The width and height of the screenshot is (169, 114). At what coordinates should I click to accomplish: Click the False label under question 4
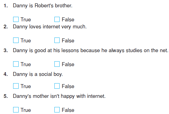point(68,86)
